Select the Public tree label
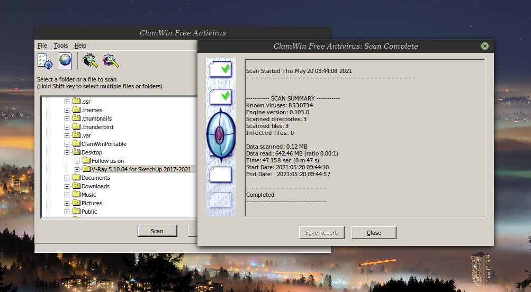The width and height of the screenshot is (531, 292). (89, 212)
